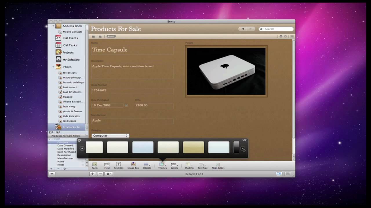This screenshot has width=371, height=208.
Task: Click the Search field
Action: (x=276, y=29)
